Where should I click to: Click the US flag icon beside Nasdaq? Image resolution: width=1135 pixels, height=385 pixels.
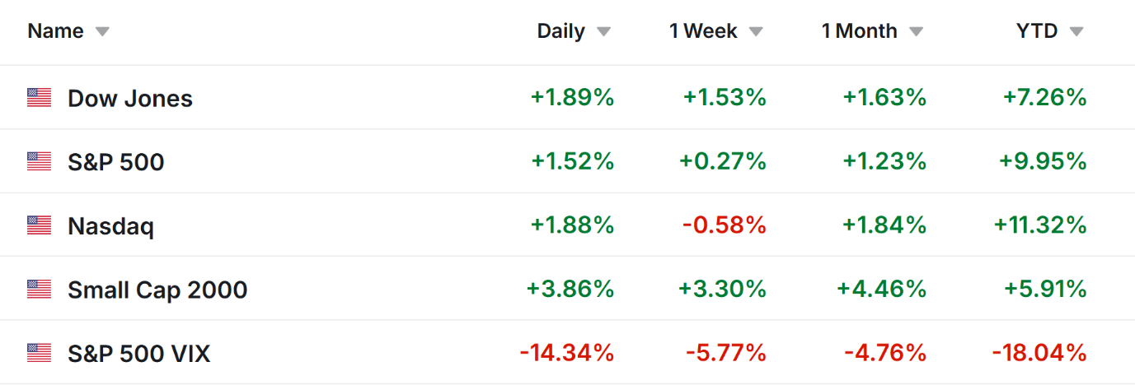point(39,225)
